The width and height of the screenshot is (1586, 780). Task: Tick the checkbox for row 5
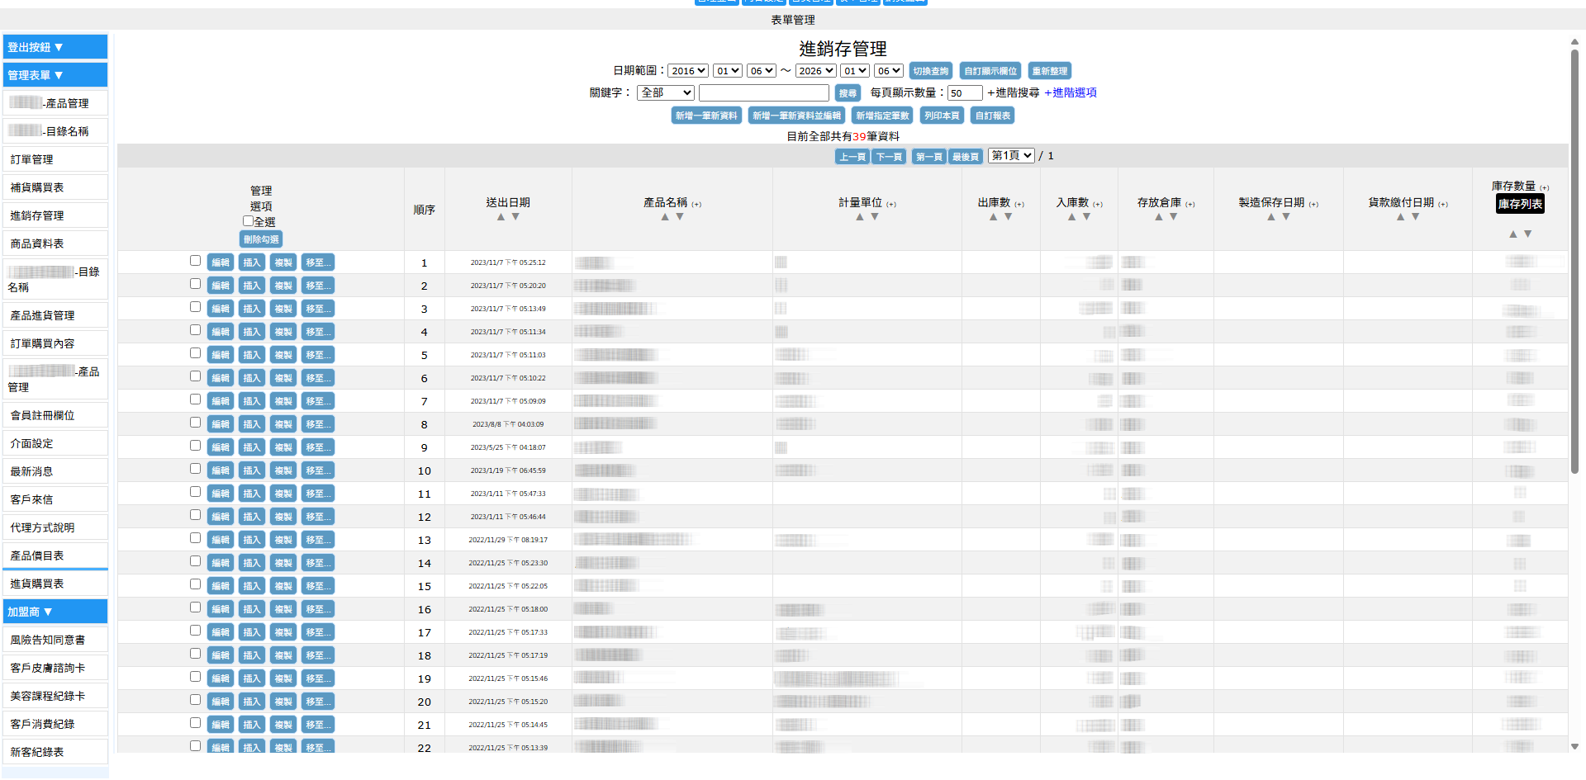[x=195, y=353]
